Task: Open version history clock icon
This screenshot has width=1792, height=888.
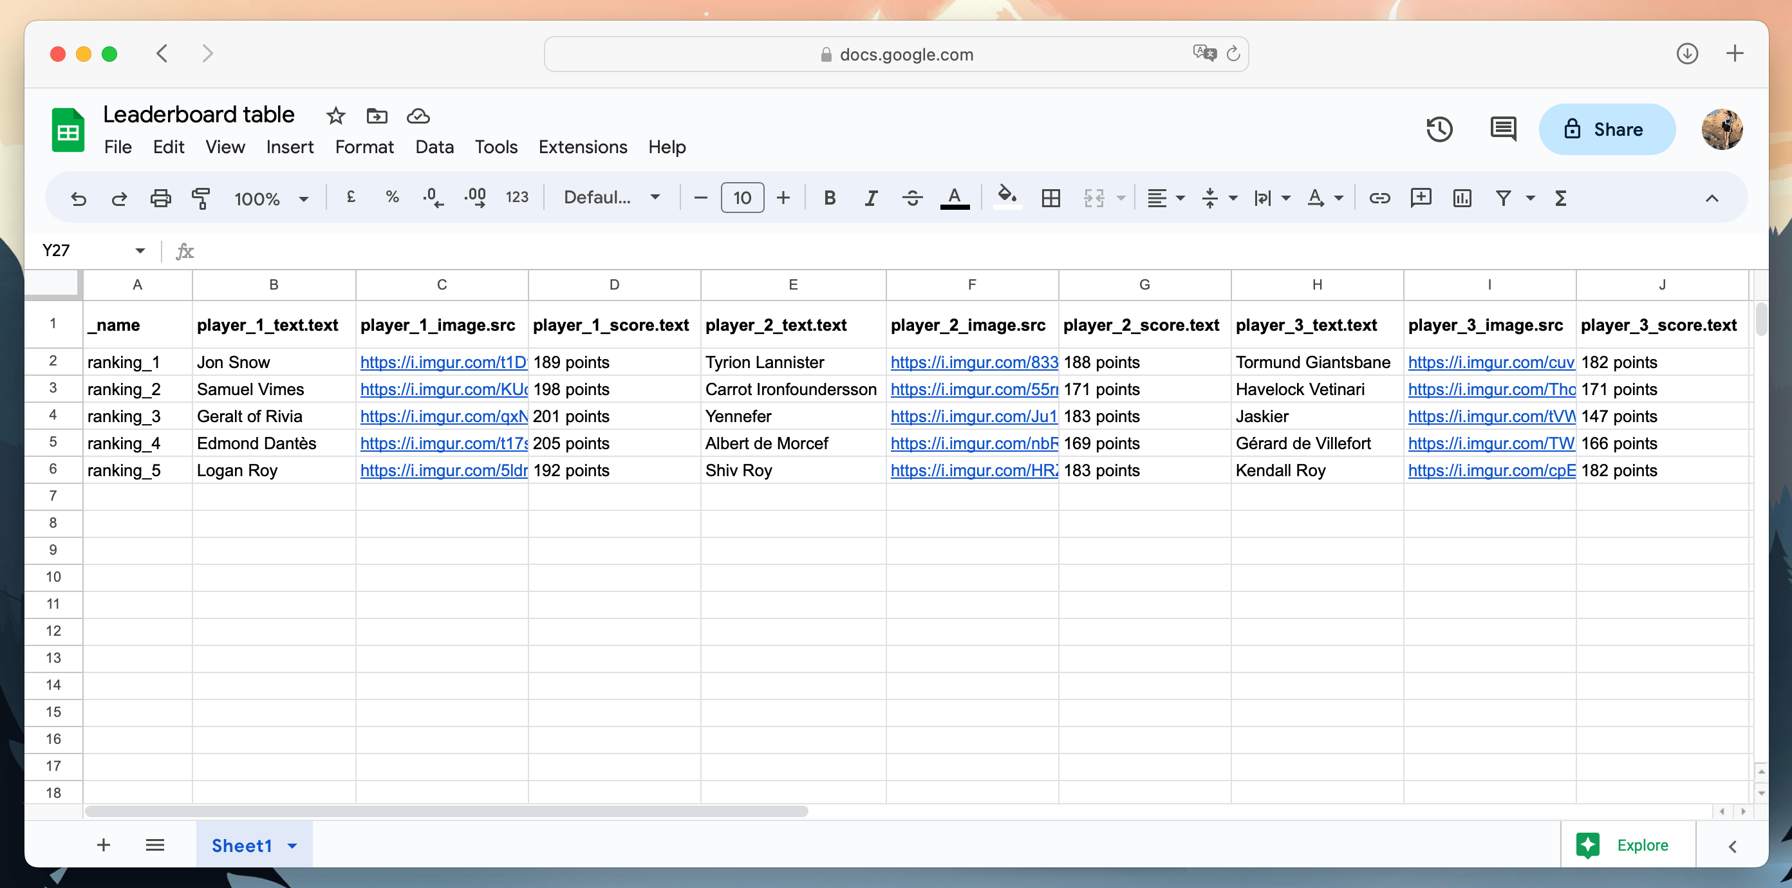Action: pos(1439,129)
